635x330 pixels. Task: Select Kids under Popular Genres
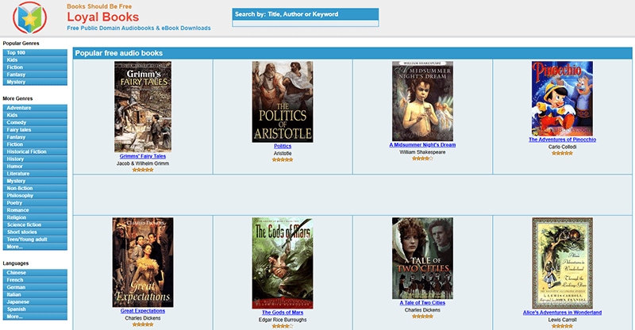pyautogui.click(x=35, y=60)
